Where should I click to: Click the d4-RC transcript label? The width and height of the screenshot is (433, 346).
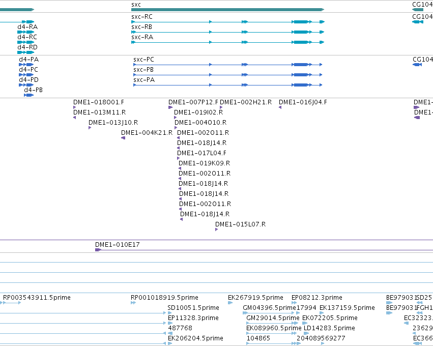pyautogui.click(x=27, y=37)
